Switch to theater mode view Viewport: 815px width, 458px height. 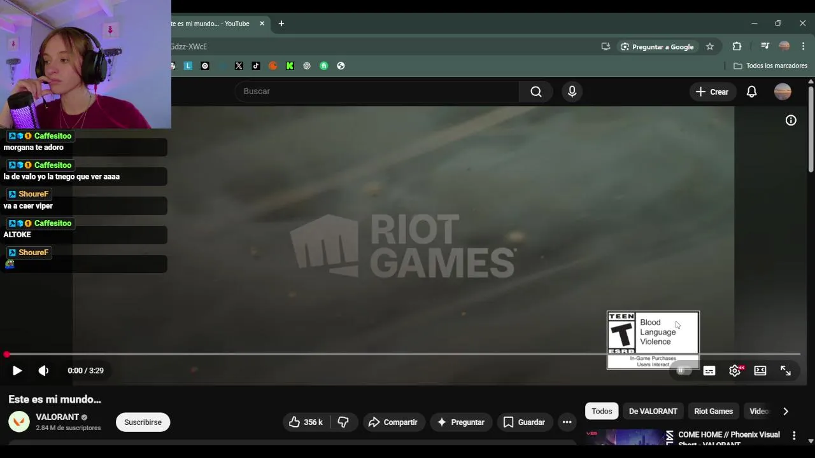point(760,370)
